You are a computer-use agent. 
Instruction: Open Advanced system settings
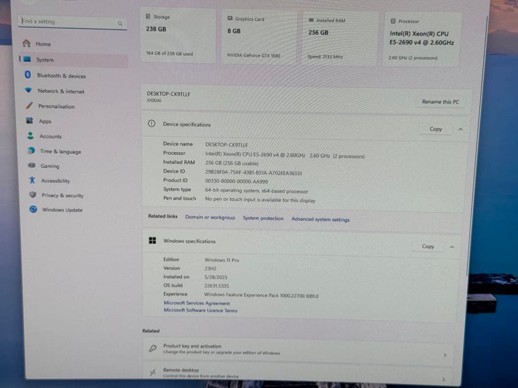[320, 218]
